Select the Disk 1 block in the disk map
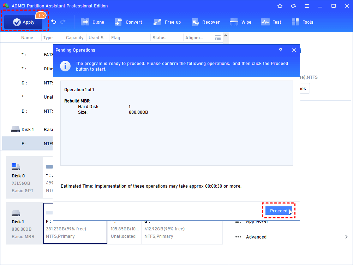Image resolution: width=353 pixels, height=265 pixels. click(24, 223)
